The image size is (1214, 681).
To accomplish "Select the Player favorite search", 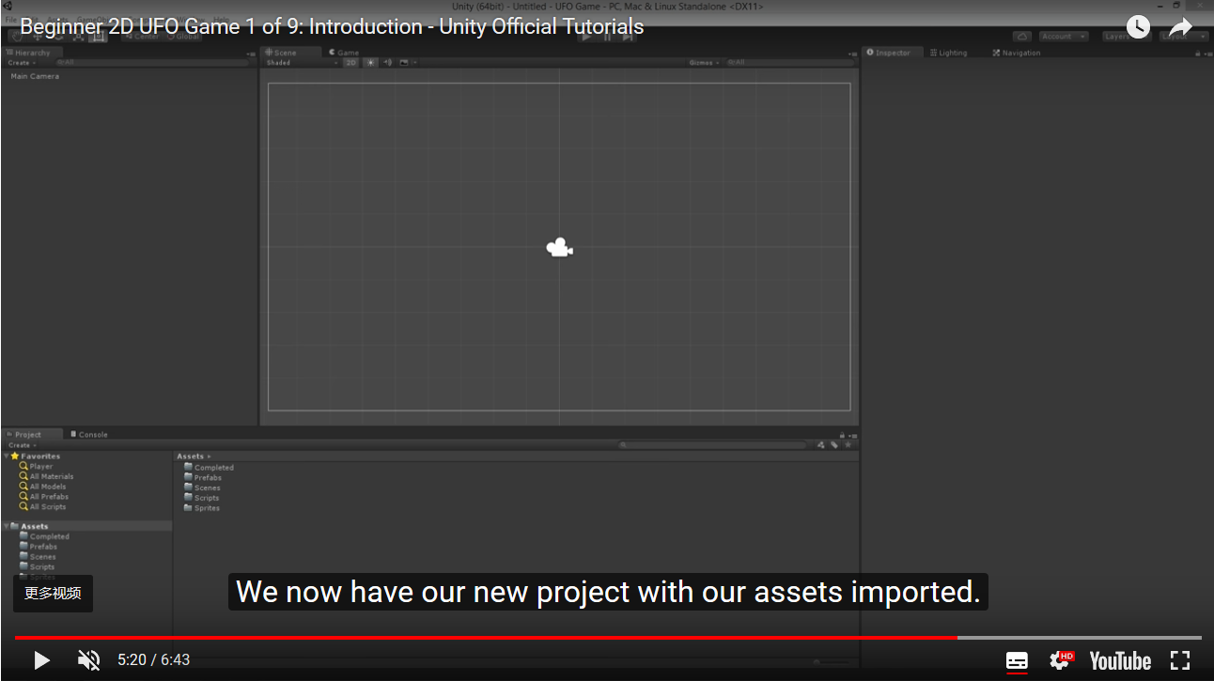I will 36,466.
